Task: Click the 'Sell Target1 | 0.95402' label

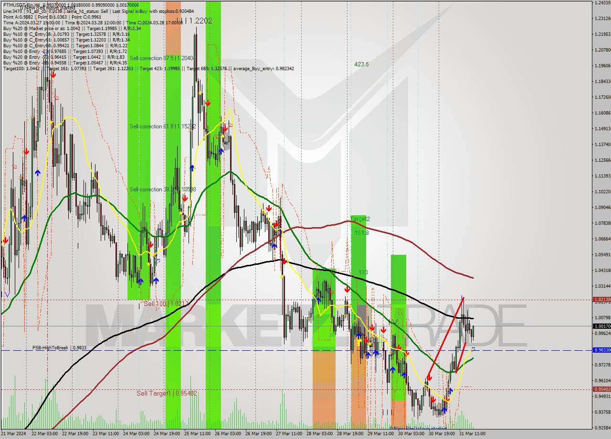Action: coord(167,393)
